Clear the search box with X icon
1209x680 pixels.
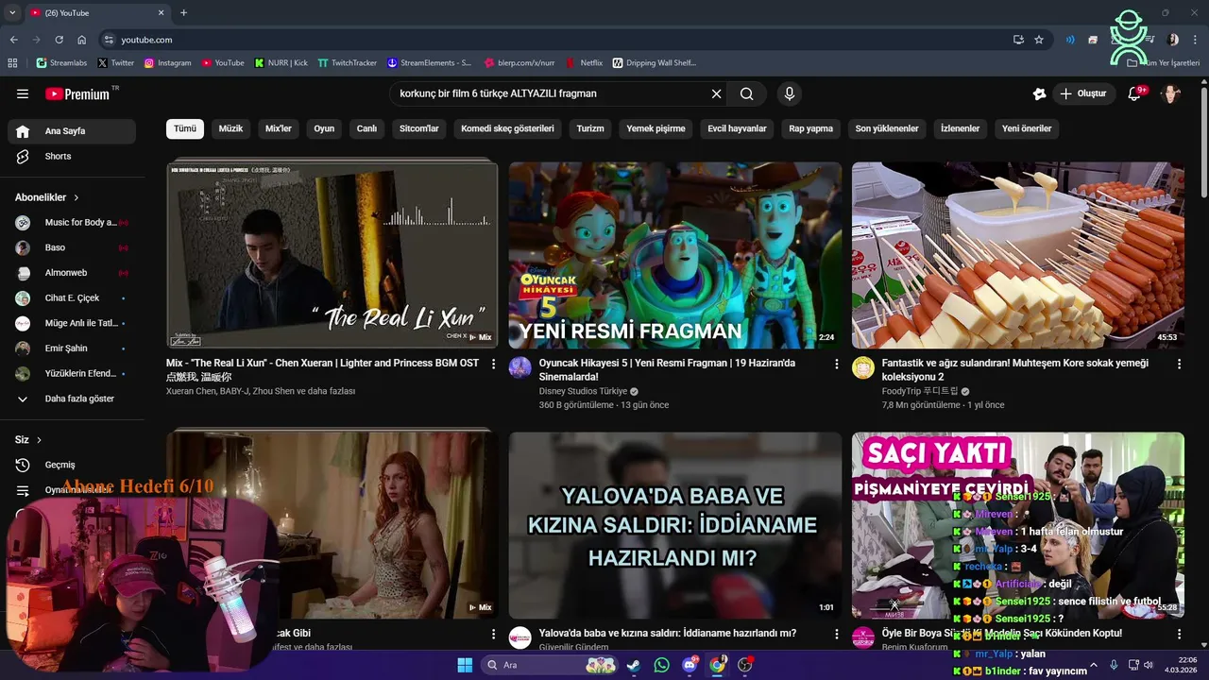[716, 93]
